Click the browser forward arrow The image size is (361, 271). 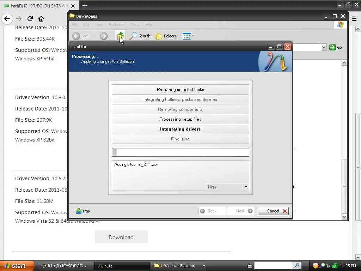point(19,19)
